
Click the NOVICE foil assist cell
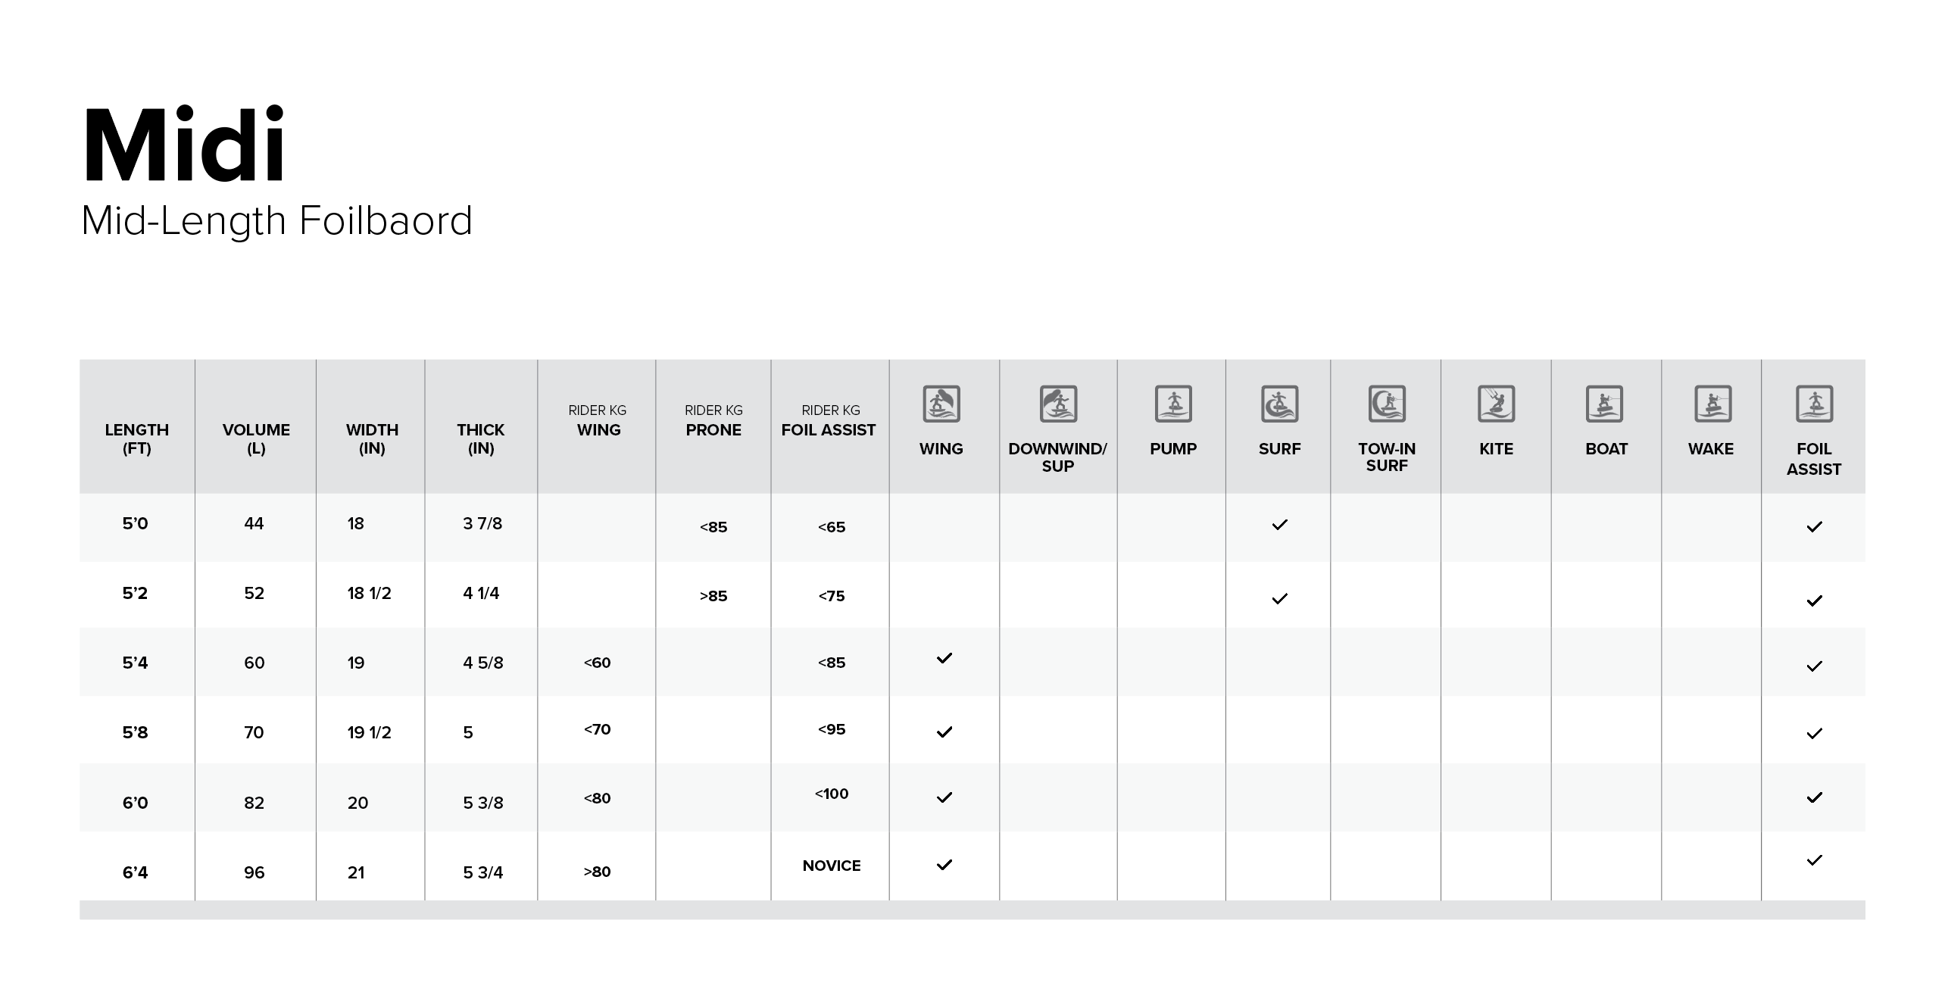pos(832,866)
